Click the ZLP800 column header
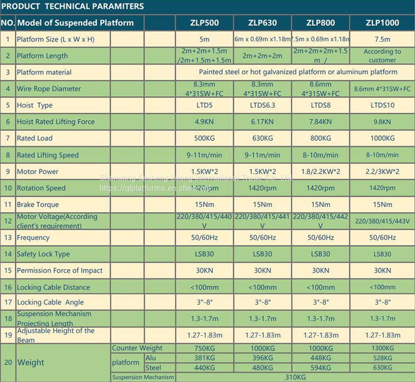This screenshot has width=415, height=382. pyautogui.click(x=320, y=23)
